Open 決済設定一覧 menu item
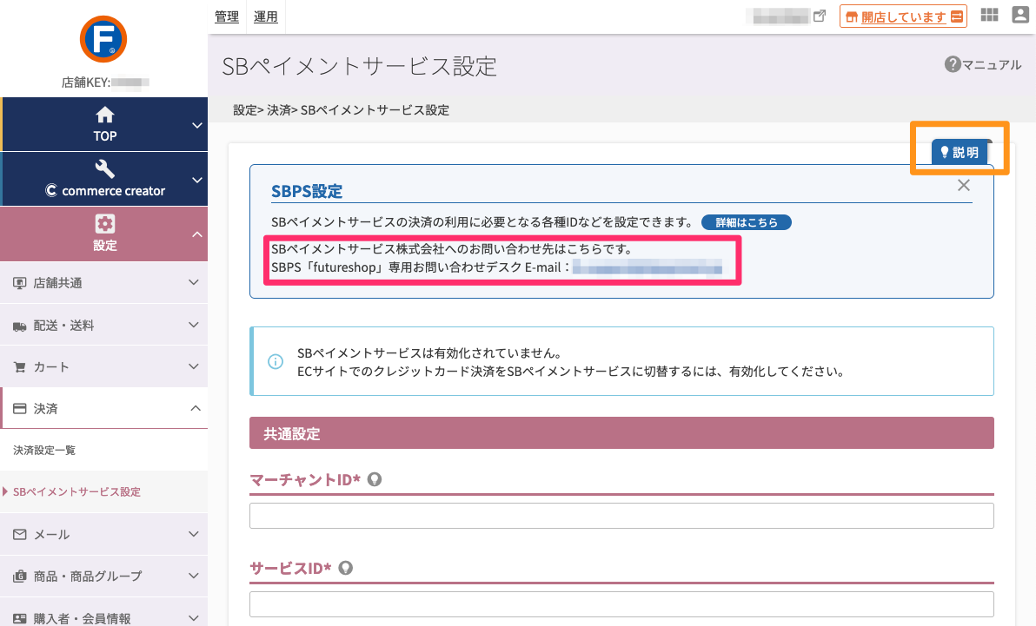This screenshot has height=626, width=1036. (44, 451)
